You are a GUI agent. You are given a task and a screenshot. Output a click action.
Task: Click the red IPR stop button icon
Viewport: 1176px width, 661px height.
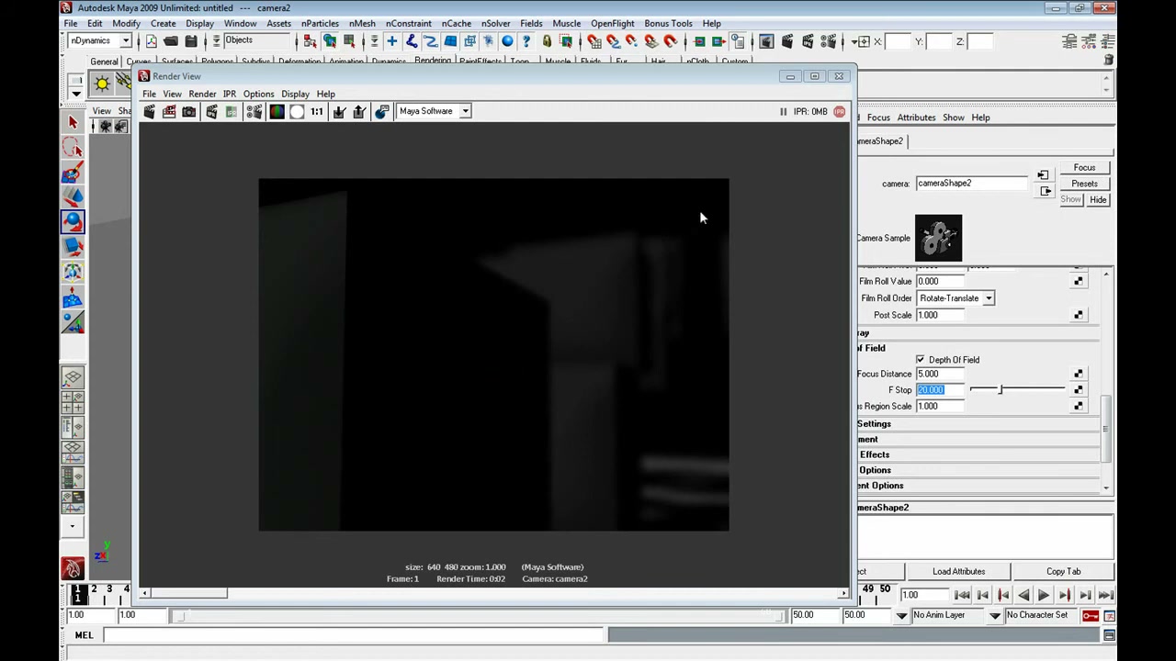click(x=839, y=111)
